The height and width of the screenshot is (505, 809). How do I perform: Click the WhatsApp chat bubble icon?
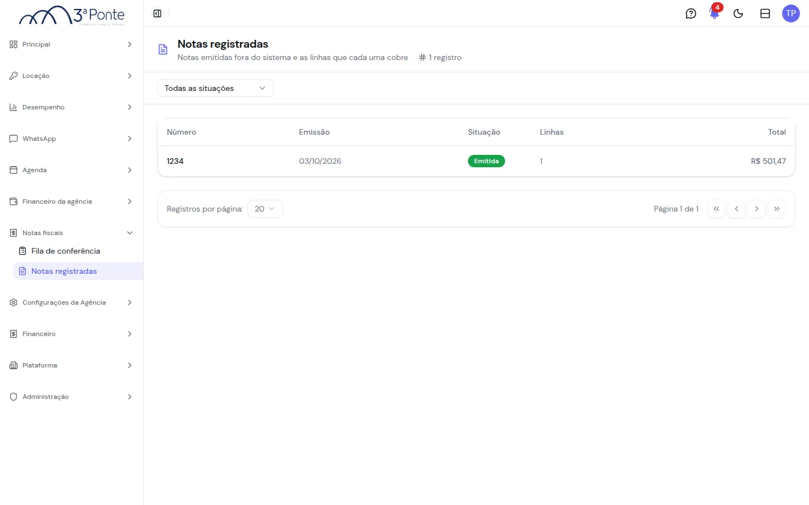click(13, 139)
